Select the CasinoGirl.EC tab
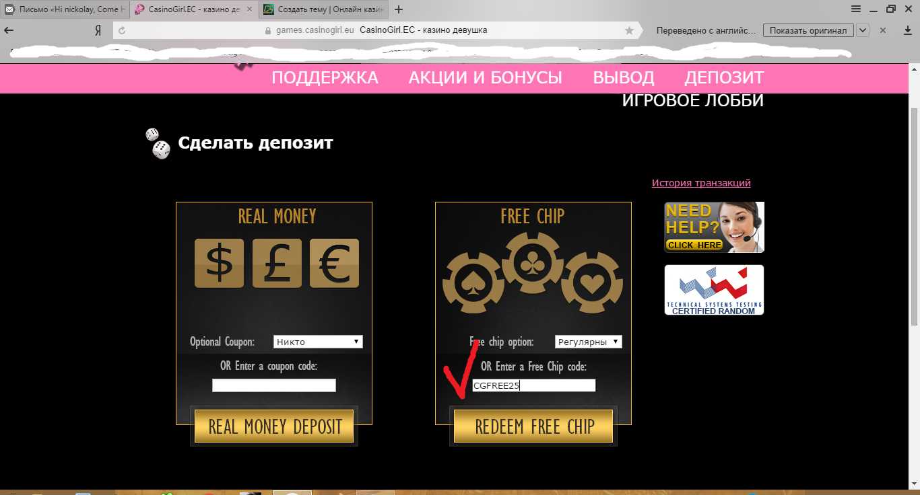The width and height of the screenshot is (920, 495). pos(193,9)
